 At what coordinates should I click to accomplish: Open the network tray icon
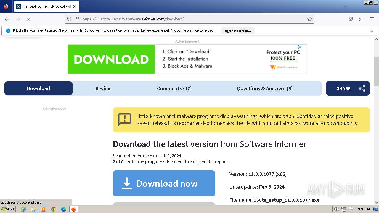point(344,209)
